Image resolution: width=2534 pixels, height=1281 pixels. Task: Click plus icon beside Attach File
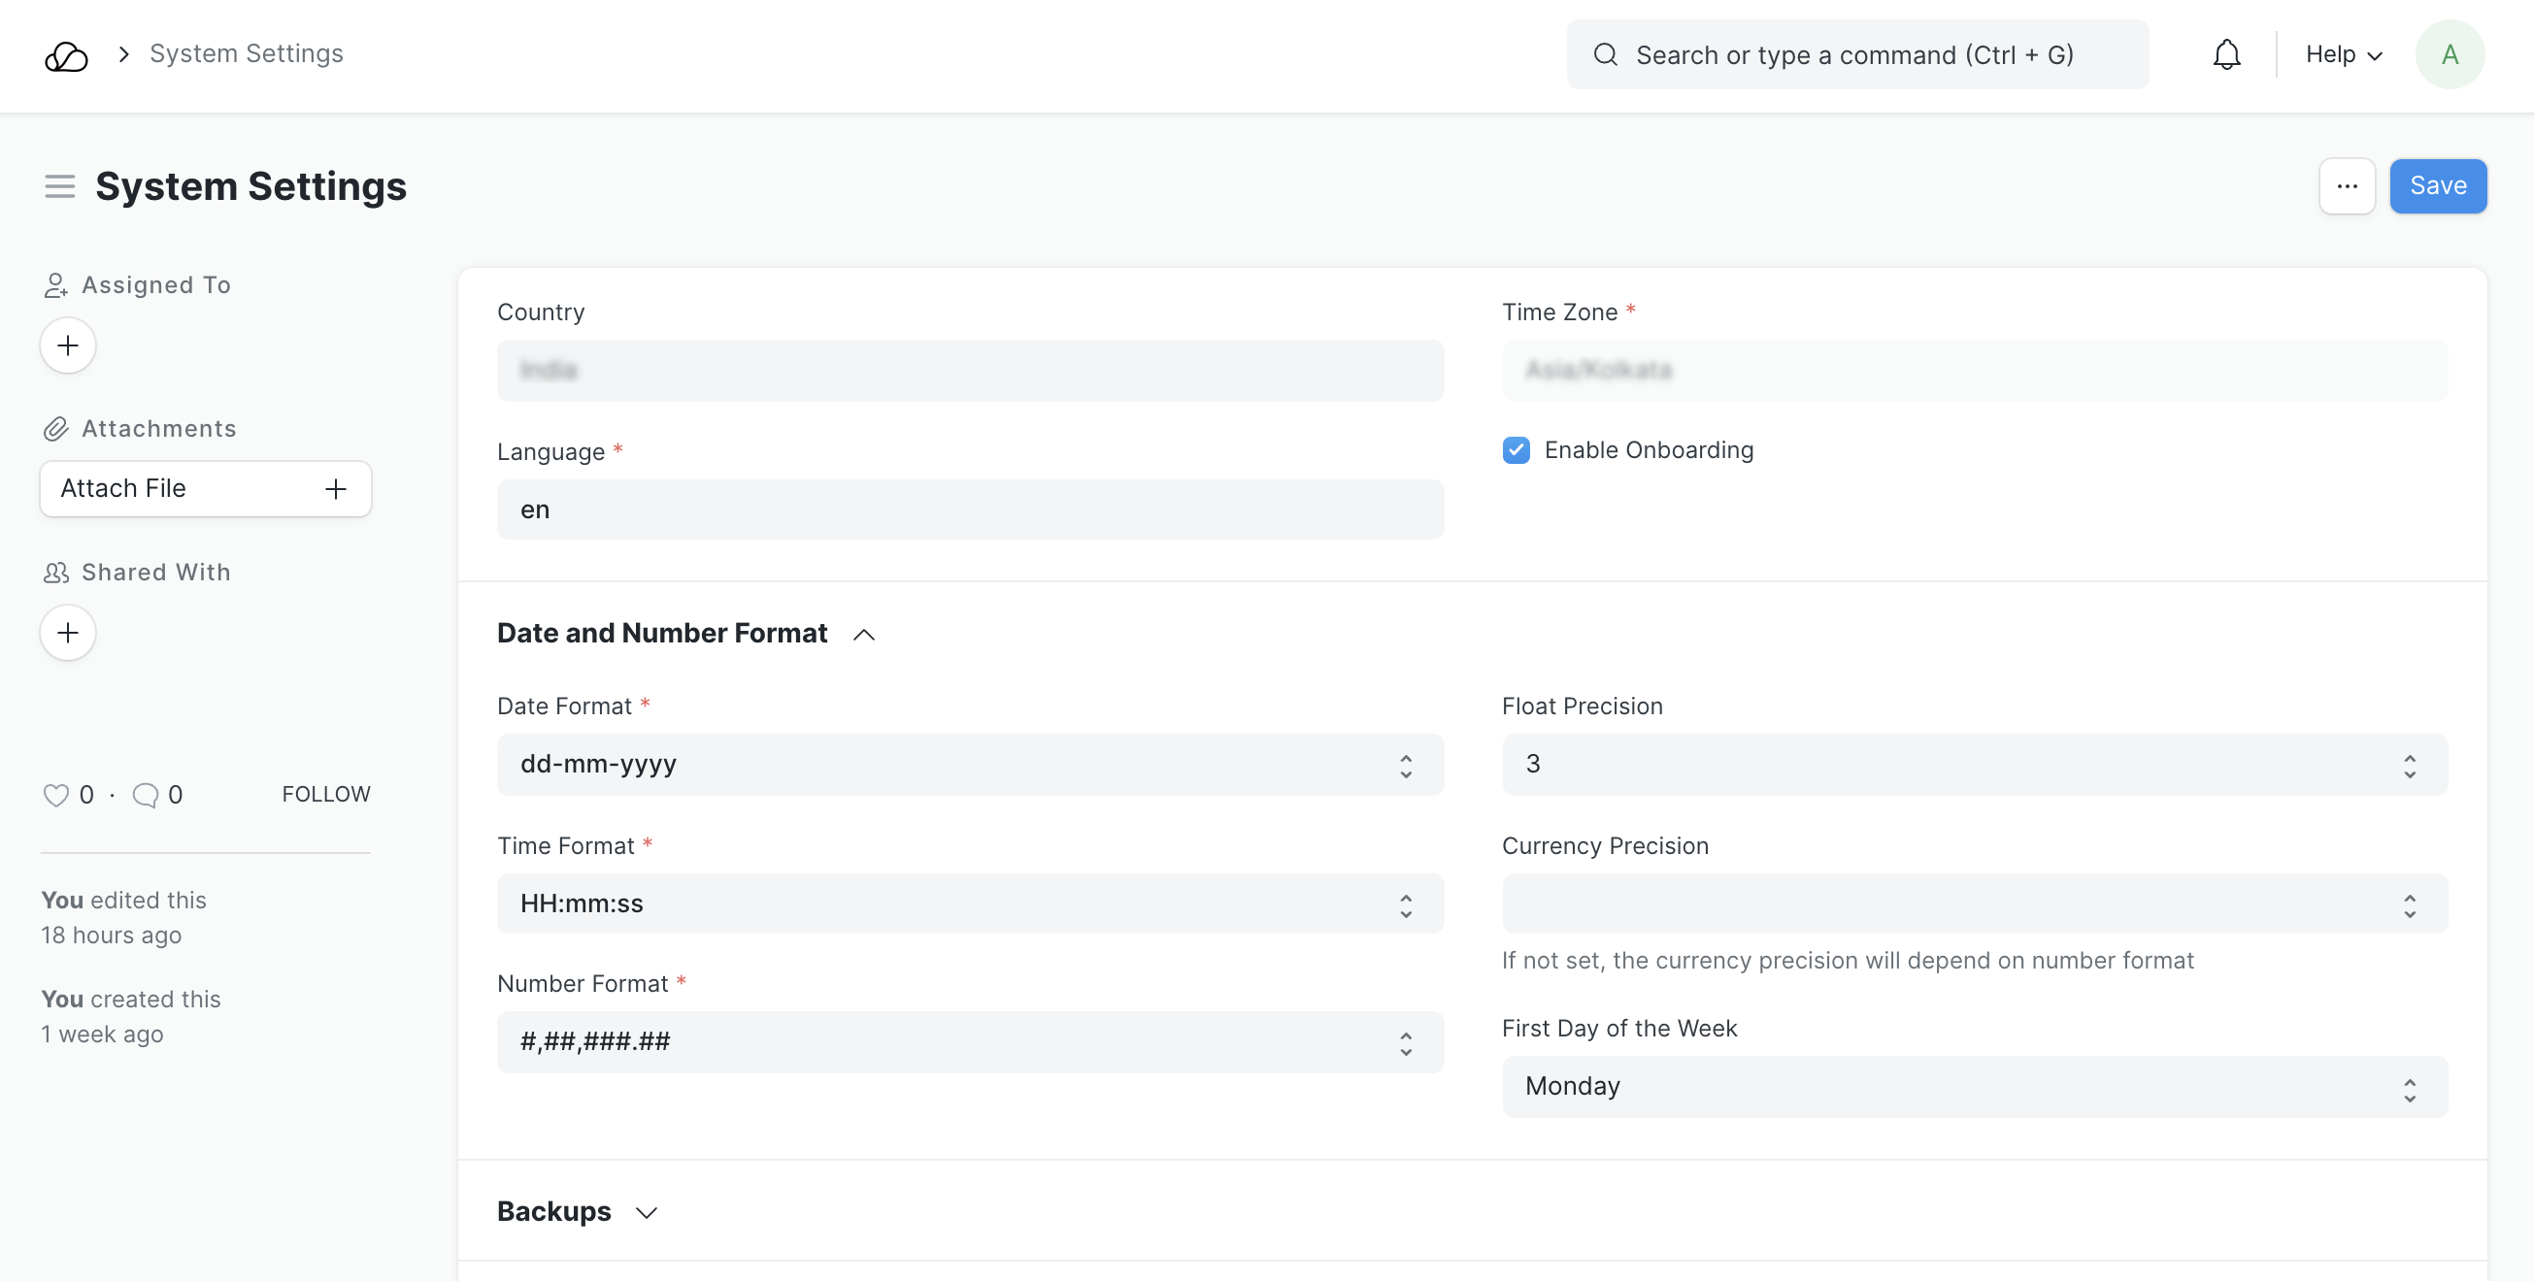[x=336, y=488]
